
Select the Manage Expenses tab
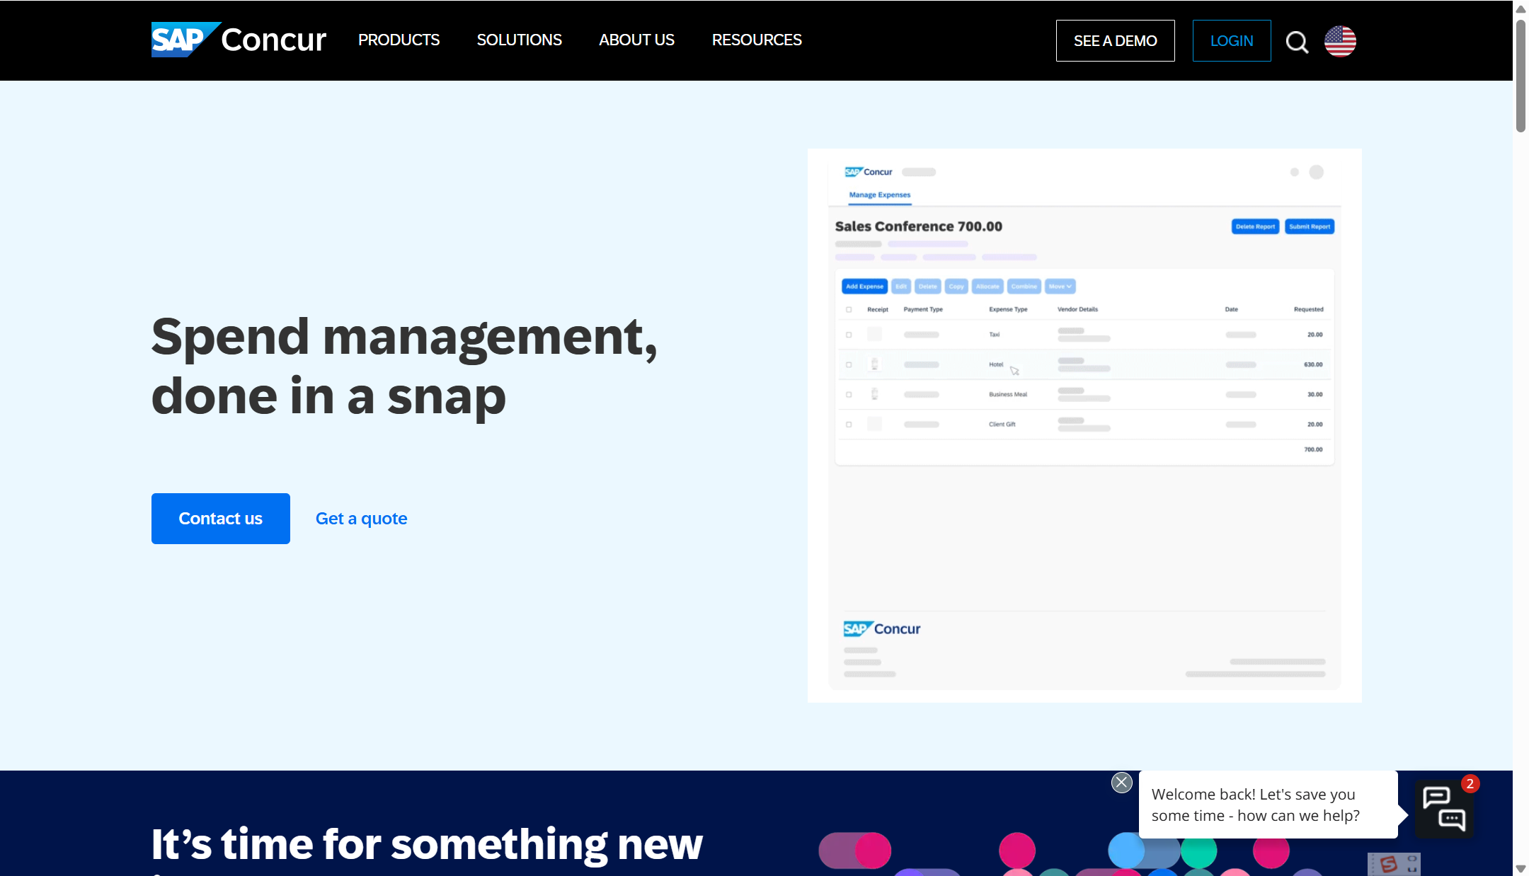[x=879, y=195]
